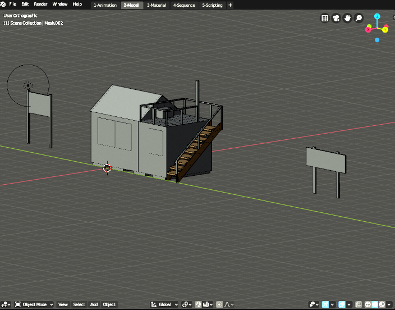The width and height of the screenshot is (395, 310).
Task: Align view to the X axis gizmo
Action: [x=368, y=30]
